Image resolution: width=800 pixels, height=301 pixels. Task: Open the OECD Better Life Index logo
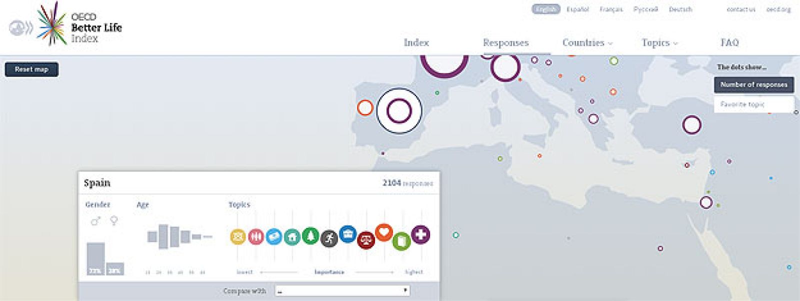click(x=80, y=24)
